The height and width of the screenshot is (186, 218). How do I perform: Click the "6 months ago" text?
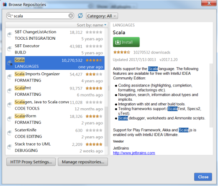pos(90,95)
